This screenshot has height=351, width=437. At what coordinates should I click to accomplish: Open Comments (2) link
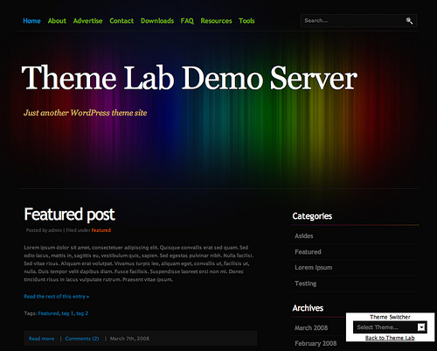click(82, 339)
